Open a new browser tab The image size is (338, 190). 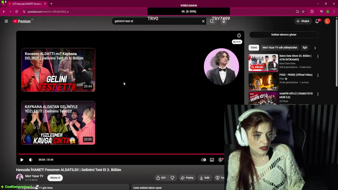pos(51,4)
